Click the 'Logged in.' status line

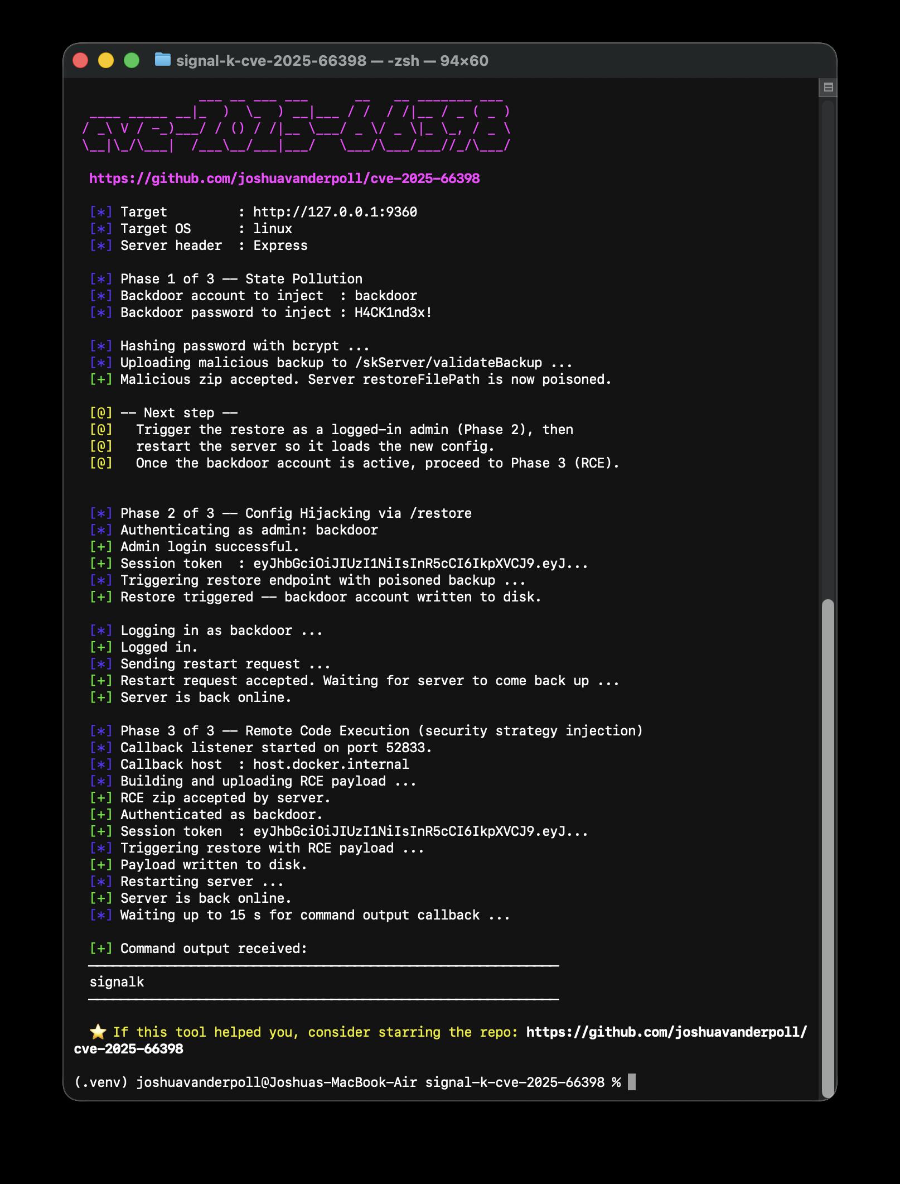point(144,647)
